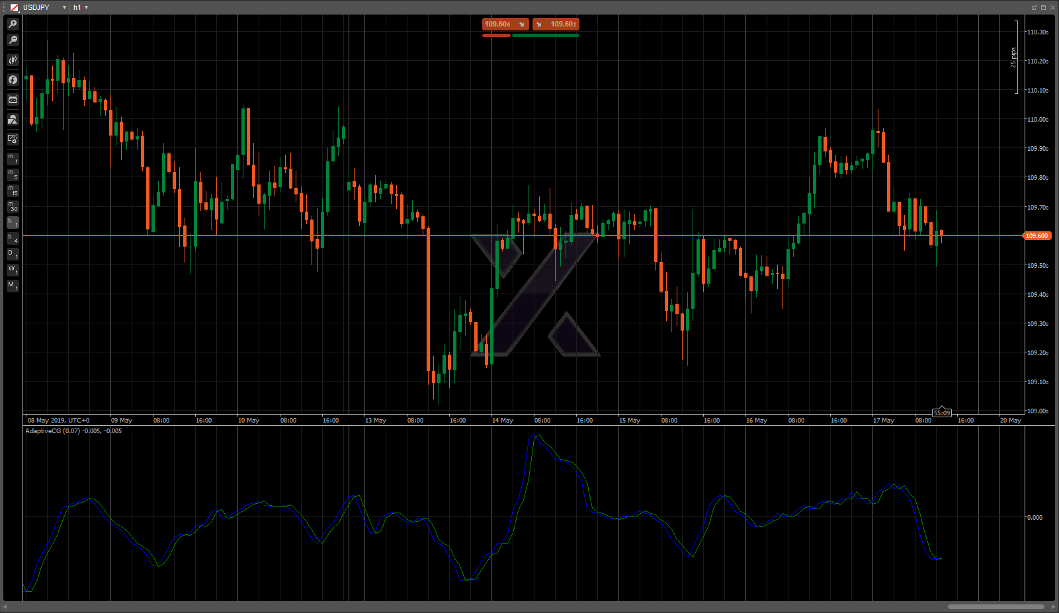This screenshot has width=1059, height=613.
Task: Open the USDJPY symbol dropdown
Action: point(64,7)
